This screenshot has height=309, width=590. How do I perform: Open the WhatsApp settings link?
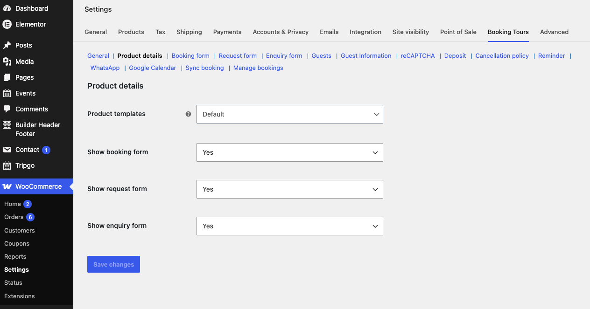[105, 68]
